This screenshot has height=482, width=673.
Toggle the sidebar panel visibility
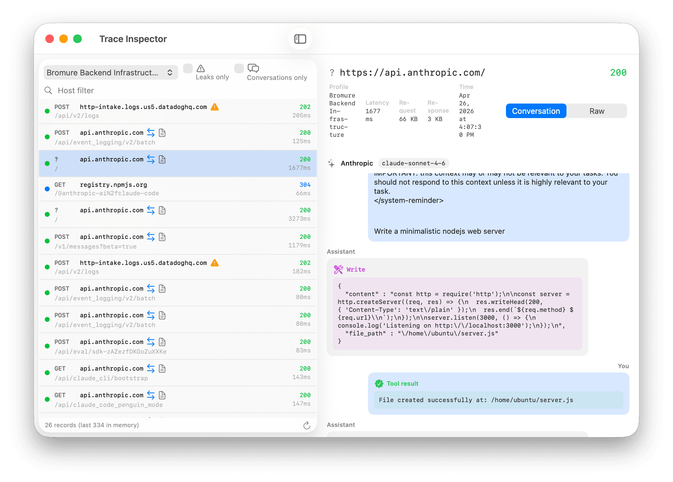click(300, 39)
